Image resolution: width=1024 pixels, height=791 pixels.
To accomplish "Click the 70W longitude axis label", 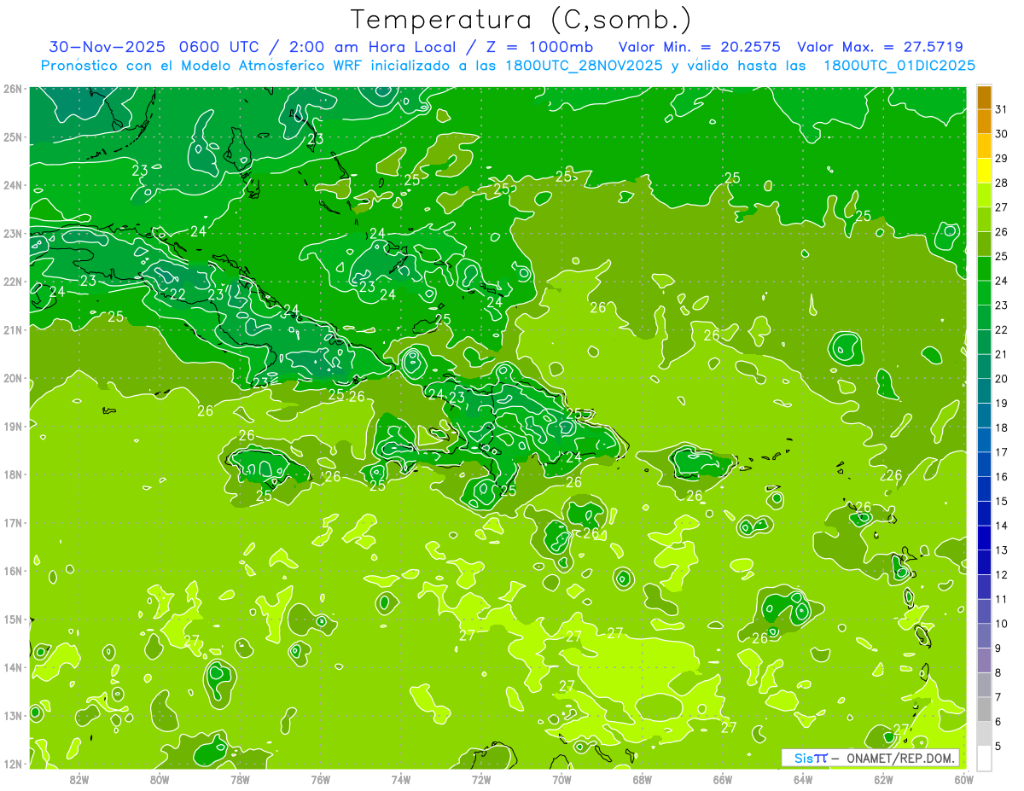I will point(561,779).
